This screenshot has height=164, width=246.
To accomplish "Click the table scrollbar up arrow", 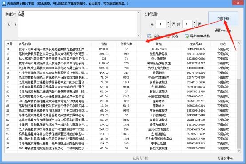I will pyautogui.click(x=238, y=43).
